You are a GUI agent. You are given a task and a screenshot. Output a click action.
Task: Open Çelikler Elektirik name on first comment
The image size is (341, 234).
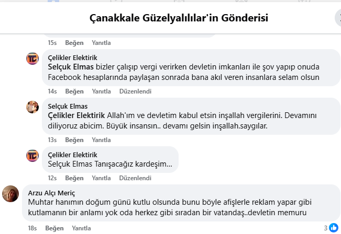click(x=72, y=57)
